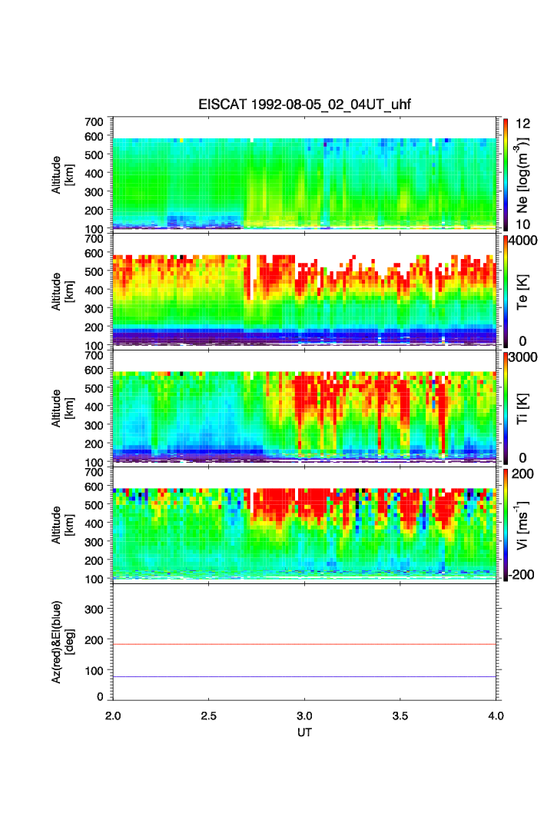Click the 700 altitude tick of the Ne panel

pyautogui.click(x=94, y=122)
